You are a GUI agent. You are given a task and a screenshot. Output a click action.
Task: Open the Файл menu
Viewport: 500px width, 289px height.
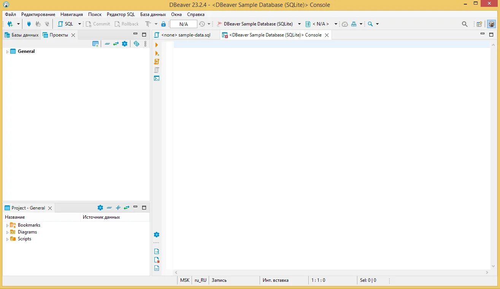click(x=11, y=14)
